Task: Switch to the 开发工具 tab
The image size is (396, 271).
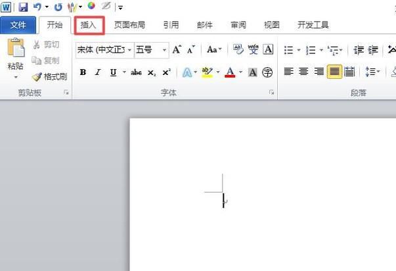Action: click(313, 25)
